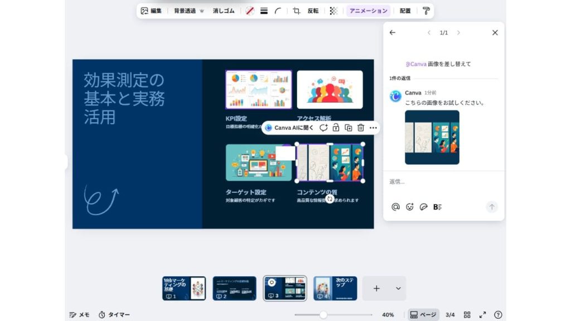Viewport: 571px width, 321px height.
Task: Toggle fullscreen presentation mode
Action: [483, 315]
